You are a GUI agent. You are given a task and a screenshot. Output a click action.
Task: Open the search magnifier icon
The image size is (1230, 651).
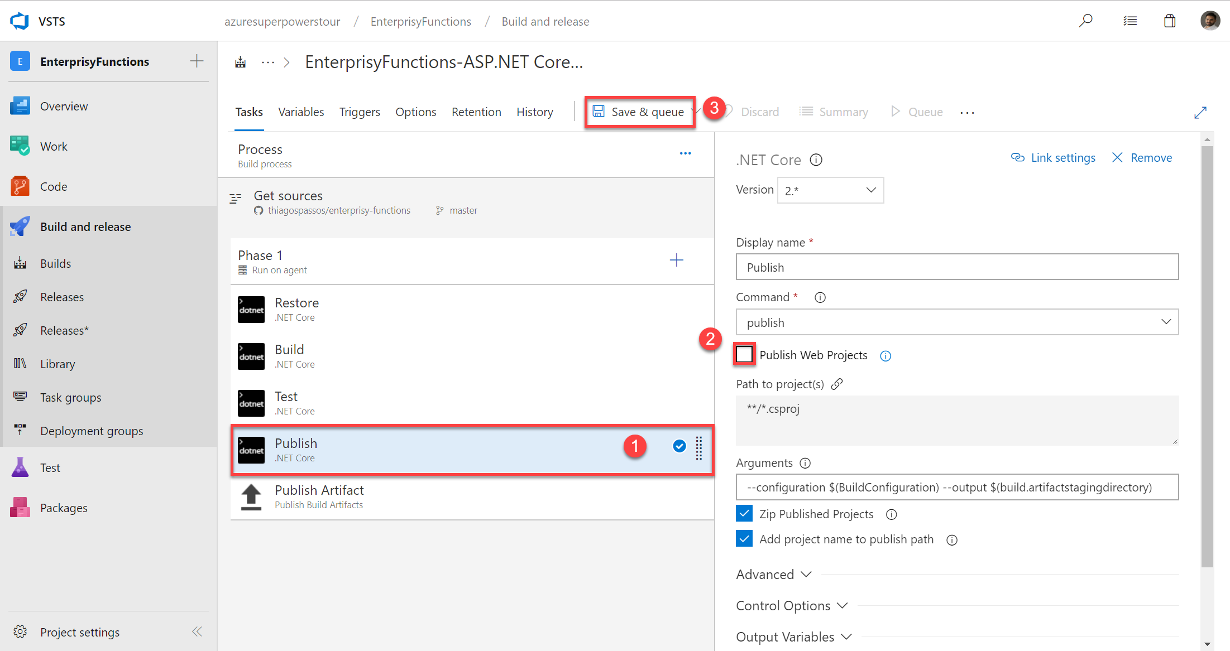pyautogui.click(x=1085, y=21)
